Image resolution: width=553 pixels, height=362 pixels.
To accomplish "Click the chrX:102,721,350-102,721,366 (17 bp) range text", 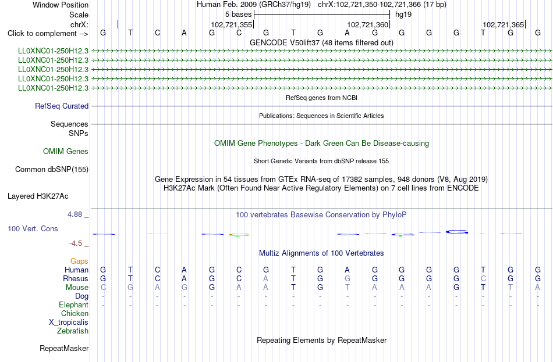I will coord(382,5).
